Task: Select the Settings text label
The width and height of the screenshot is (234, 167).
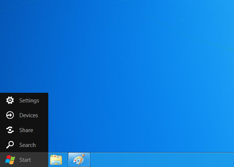Action: (29, 101)
